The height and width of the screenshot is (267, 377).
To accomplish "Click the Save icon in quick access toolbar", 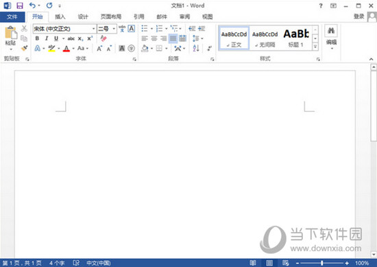I will coord(20,5).
